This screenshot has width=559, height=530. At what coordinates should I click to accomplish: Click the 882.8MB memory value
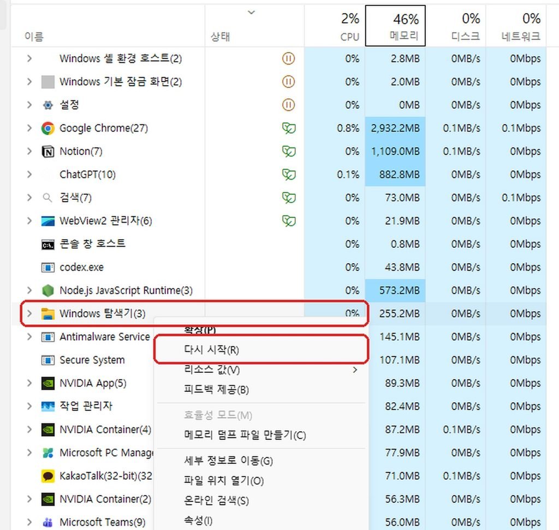[x=399, y=175]
